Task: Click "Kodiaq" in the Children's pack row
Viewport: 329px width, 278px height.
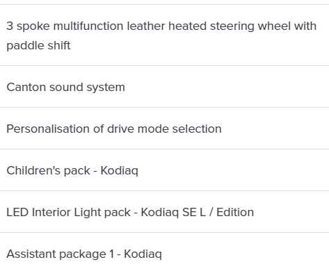Action: 119,171
